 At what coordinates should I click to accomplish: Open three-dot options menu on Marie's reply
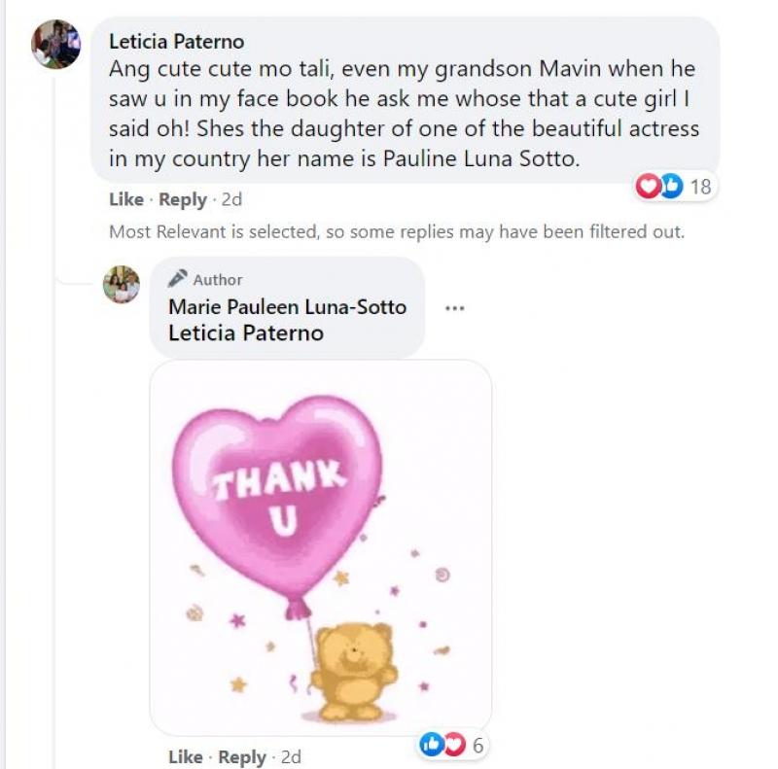[454, 308]
